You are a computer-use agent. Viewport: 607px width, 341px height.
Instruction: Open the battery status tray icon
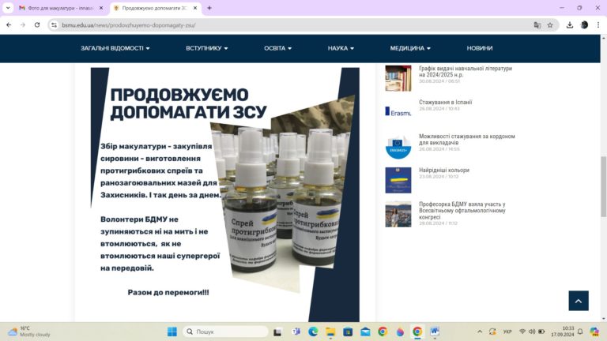(x=541, y=332)
